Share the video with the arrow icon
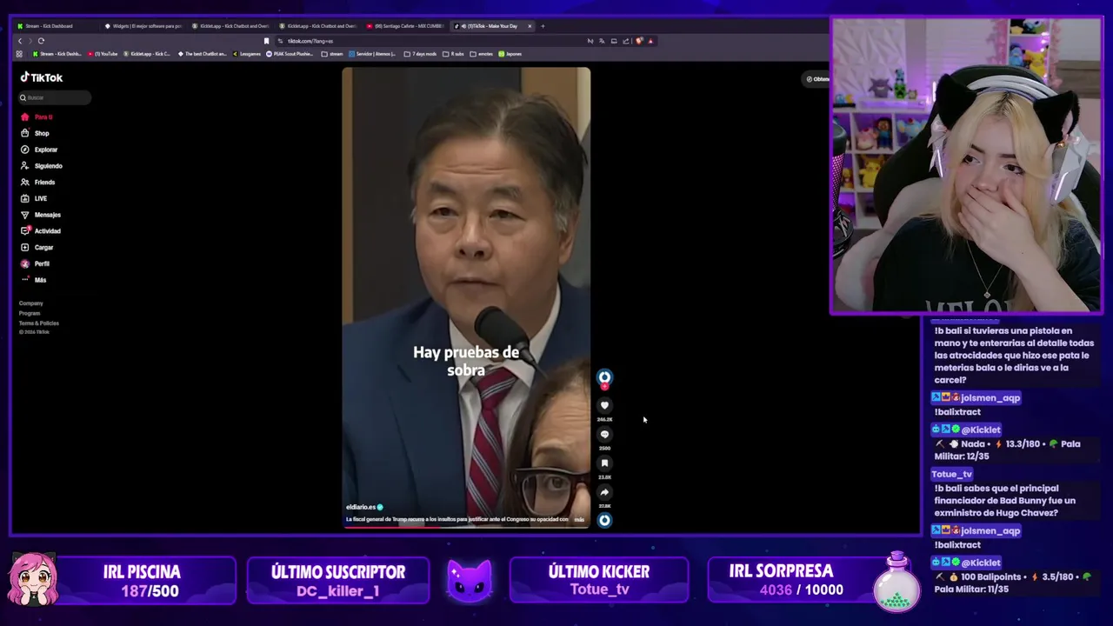Image resolution: width=1113 pixels, height=626 pixels. pyautogui.click(x=604, y=492)
